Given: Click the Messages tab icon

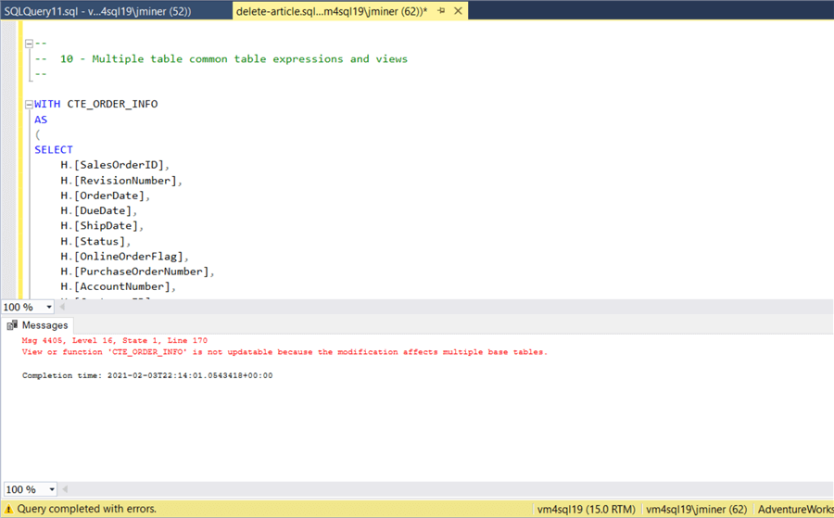Looking at the screenshot, I should click(x=12, y=325).
